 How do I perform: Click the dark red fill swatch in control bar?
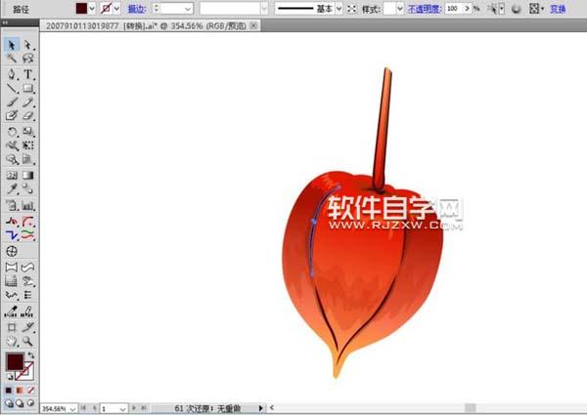pos(81,8)
